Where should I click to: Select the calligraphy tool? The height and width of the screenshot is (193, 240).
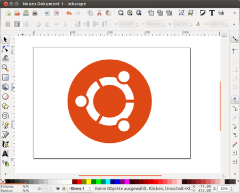[5, 144]
